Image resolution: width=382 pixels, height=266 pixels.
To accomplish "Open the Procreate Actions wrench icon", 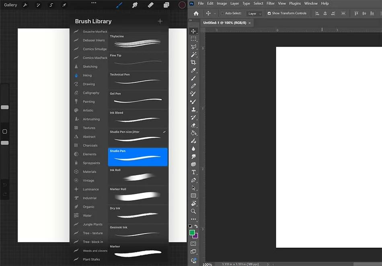I will pyautogui.click(x=25, y=5).
